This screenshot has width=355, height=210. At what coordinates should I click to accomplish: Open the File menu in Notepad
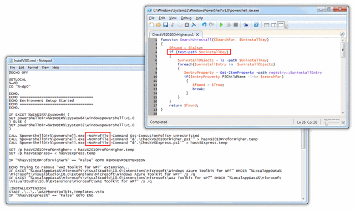click(12, 68)
